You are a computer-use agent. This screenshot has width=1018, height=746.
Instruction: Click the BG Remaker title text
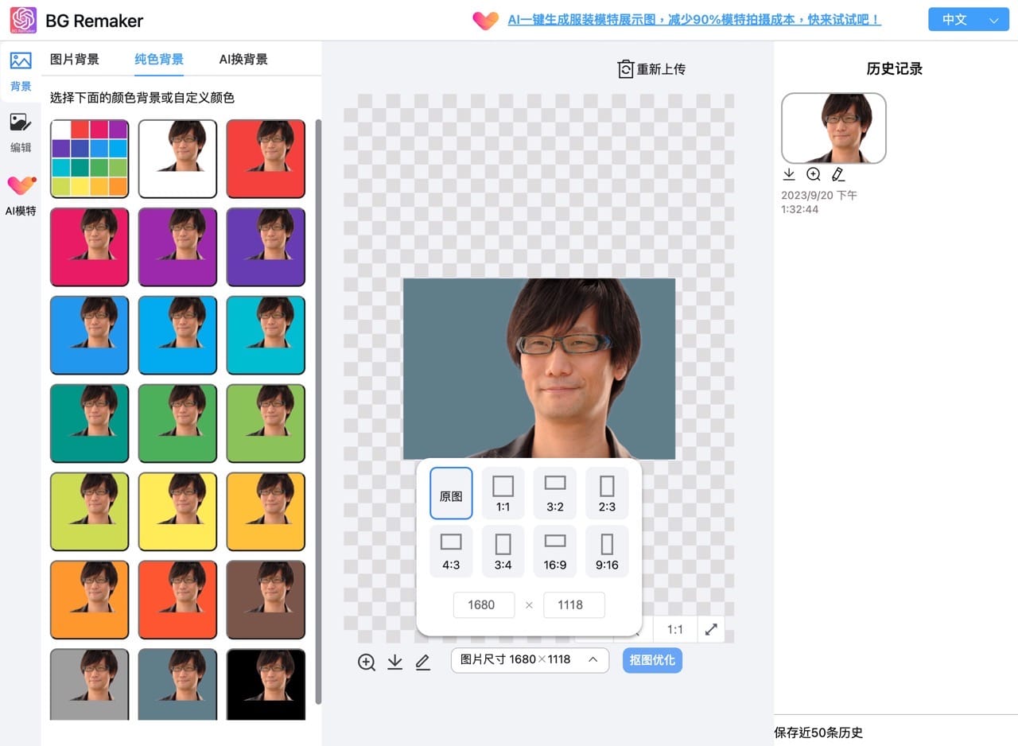coord(95,21)
